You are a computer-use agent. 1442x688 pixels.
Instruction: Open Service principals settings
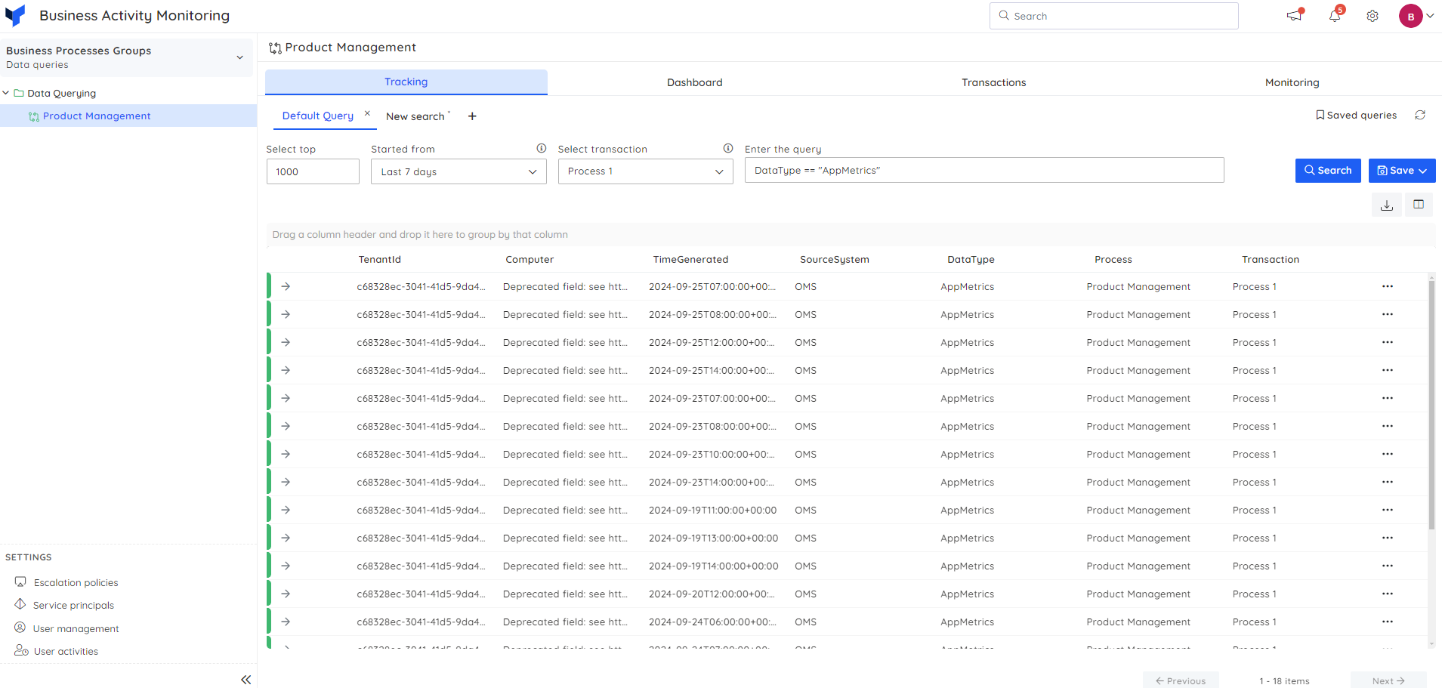73,605
